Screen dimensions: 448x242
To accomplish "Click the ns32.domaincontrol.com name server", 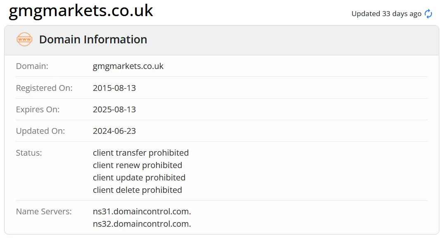I will coord(142,224).
